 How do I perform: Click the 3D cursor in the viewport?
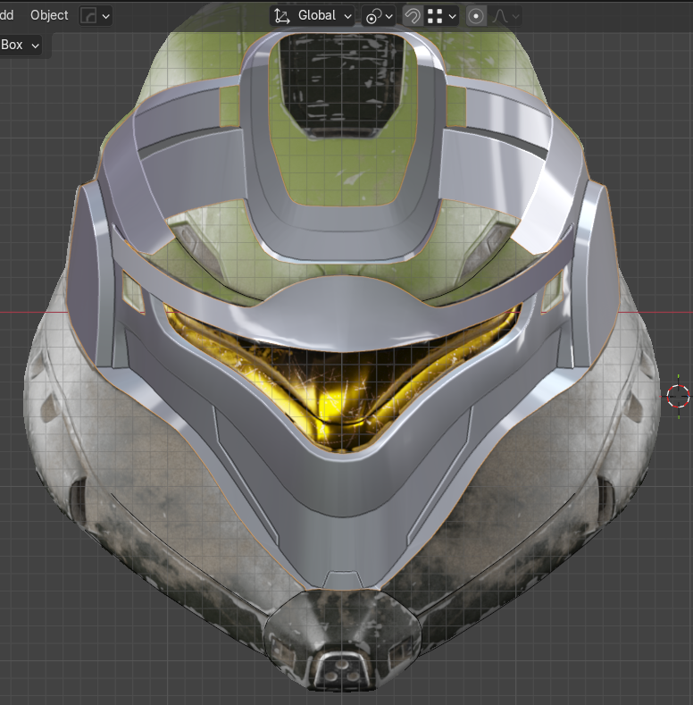pos(678,396)
